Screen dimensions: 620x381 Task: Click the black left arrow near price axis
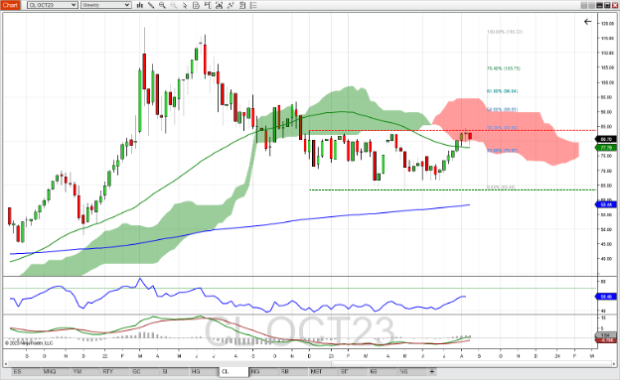[587, 22]
